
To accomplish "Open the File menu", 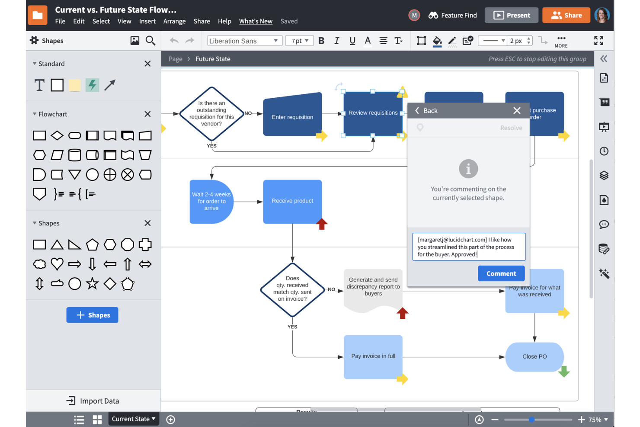I will (x=60, y=21).
